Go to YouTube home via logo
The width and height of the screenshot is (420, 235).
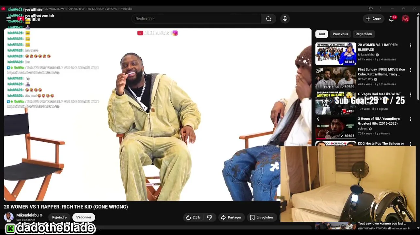29,19
